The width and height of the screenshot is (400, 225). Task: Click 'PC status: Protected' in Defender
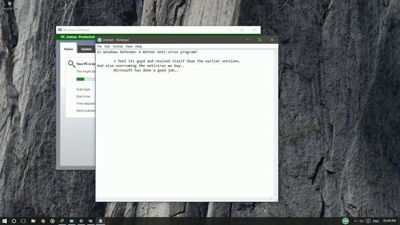coord(77,37)
